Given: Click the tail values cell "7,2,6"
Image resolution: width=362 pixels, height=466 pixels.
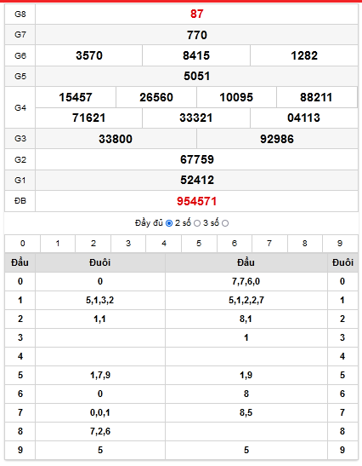Looking at the screenshot, I should [100, 431].
